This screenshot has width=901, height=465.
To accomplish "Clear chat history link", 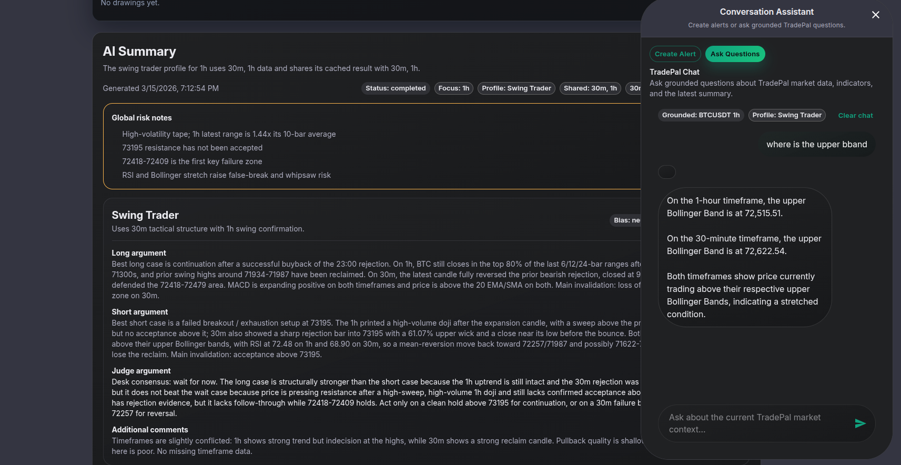I will (x=855, y=116).
